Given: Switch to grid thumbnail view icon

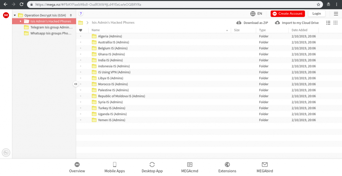Looking at the screenshot, I should 336,23.
